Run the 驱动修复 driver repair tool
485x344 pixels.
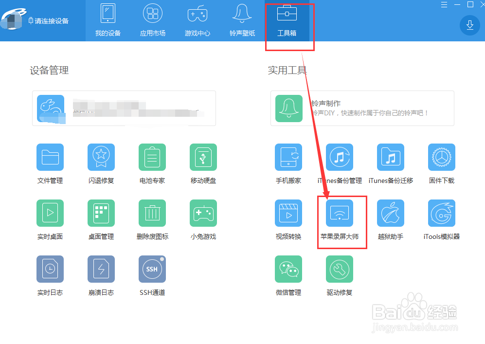coord(340,269)
